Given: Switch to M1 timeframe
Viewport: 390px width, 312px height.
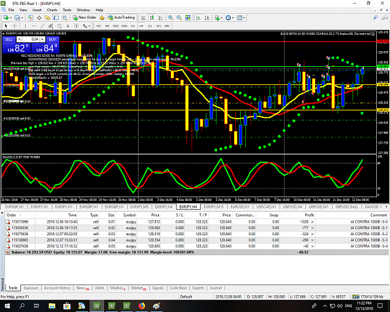Looking at the screenshot, I should [99, 26].
